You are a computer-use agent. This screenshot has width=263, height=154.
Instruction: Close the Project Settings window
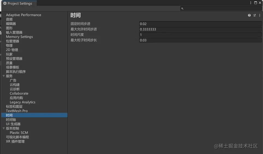click(260, 3)
